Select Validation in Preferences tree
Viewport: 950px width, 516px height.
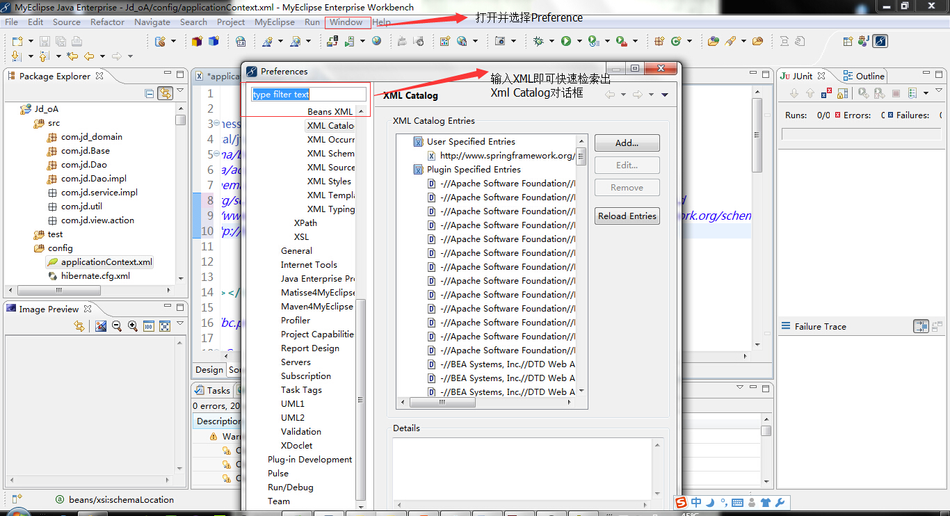click(301, 432)
